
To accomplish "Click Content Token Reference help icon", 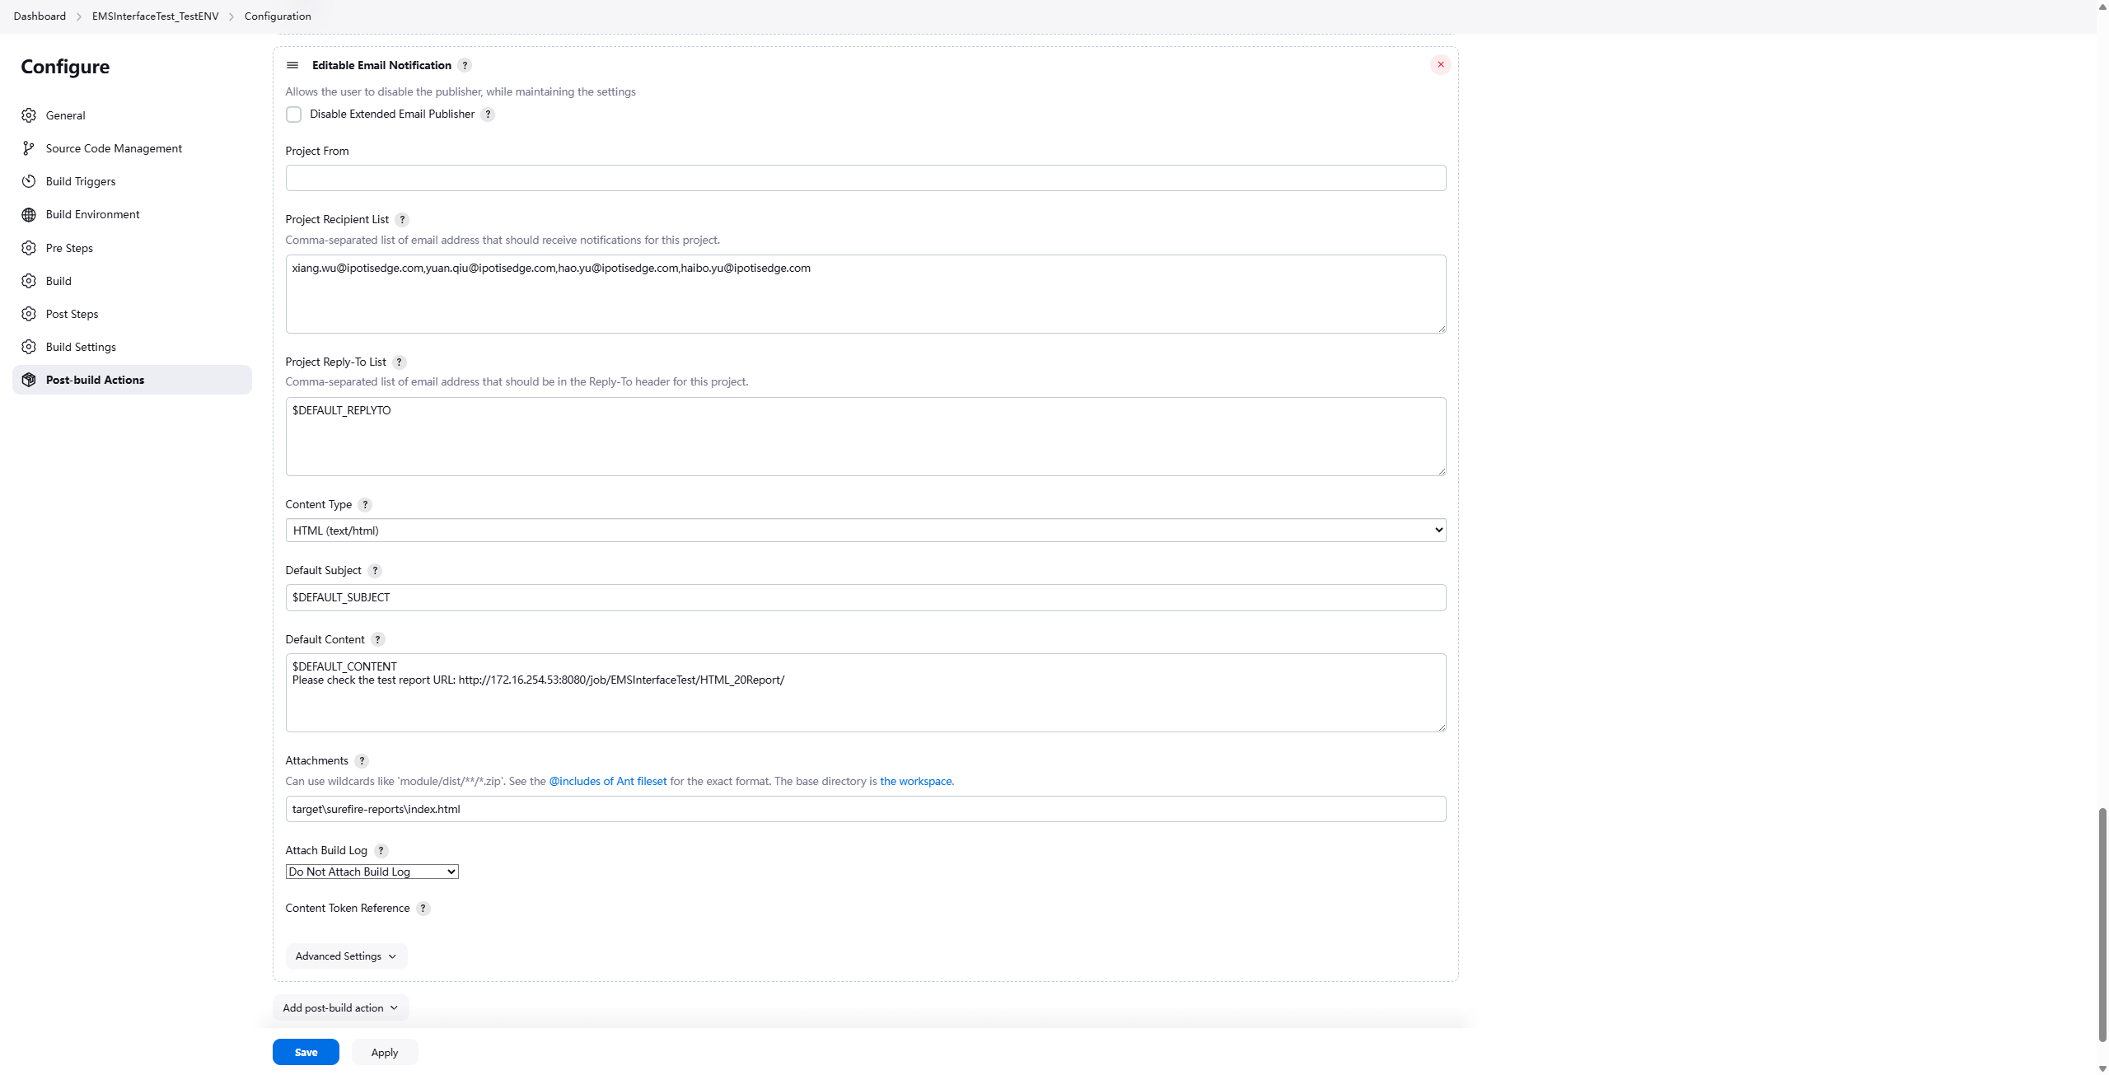I will tap(423, 909).
